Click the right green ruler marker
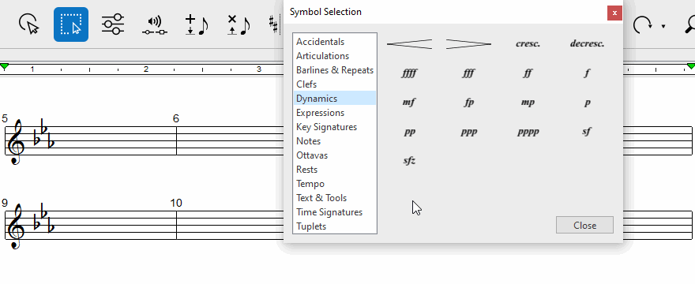The height and width of the screenshot is (284, 695). (x=690, y=66)
